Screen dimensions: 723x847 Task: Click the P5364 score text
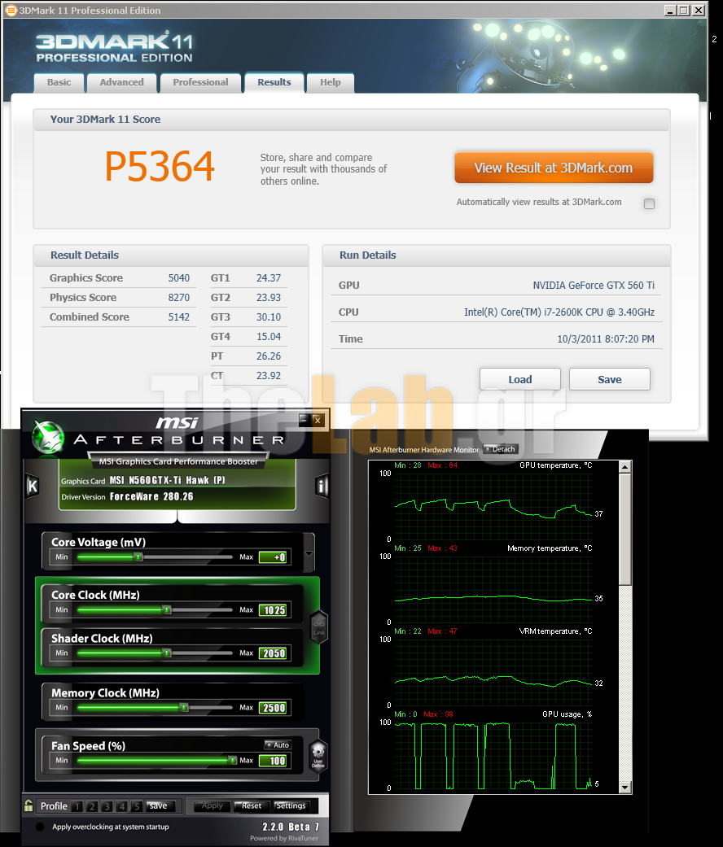(160, 166)
